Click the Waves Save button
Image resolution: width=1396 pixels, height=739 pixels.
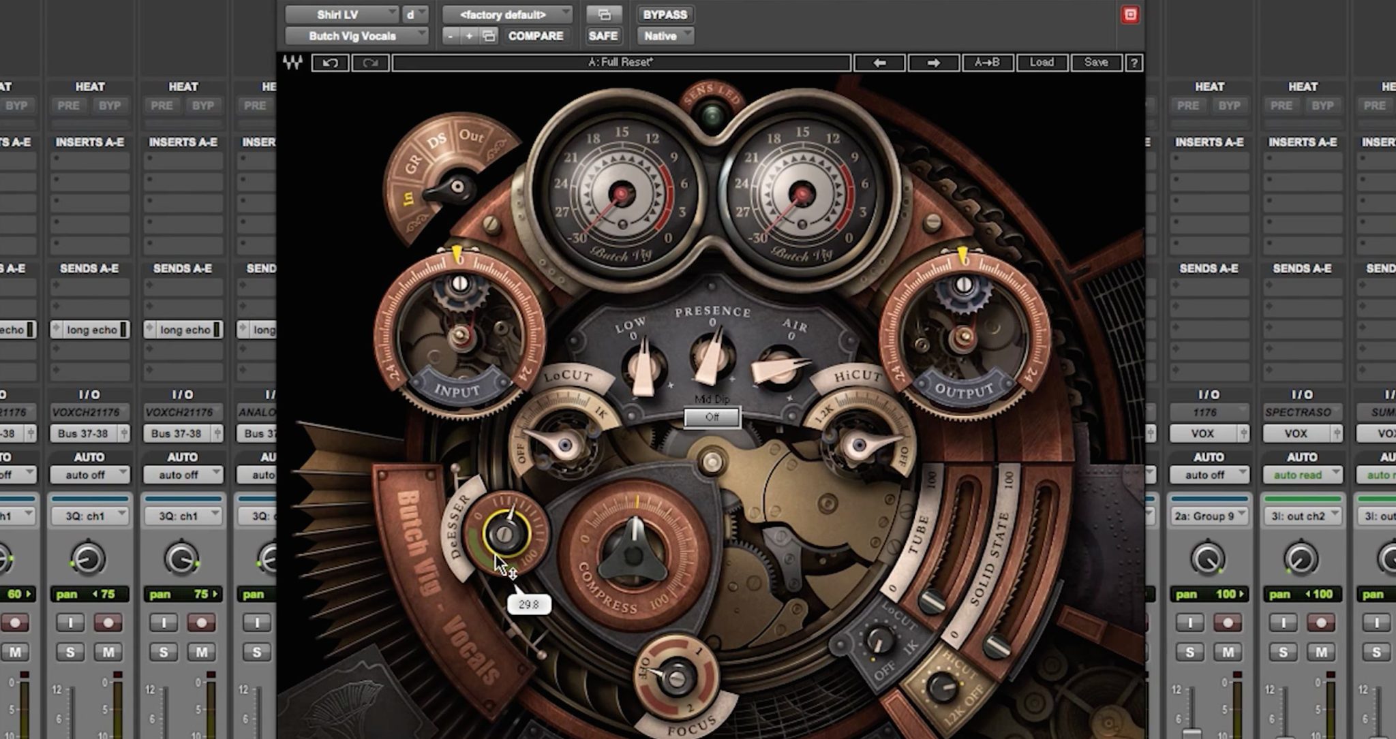(1096, 63)
